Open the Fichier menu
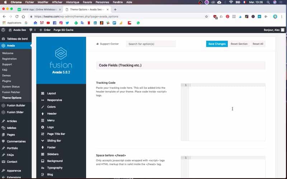 [x=30, y=2]
